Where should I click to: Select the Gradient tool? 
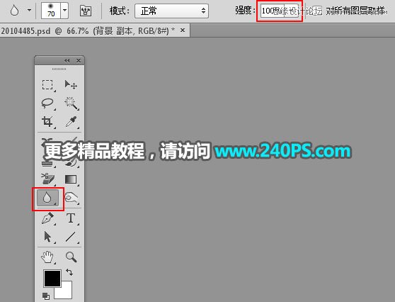tap(71, 179)
